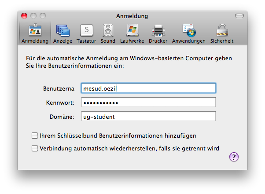Enable adding user info to Schlüsselbund
This screenshot has height=194, width=265.
click(x=35, y=135)
